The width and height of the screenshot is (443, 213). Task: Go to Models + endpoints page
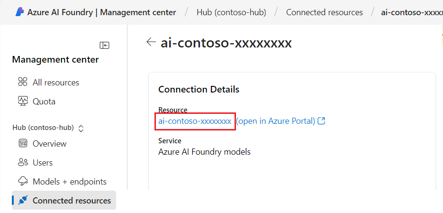click(69, 181)
